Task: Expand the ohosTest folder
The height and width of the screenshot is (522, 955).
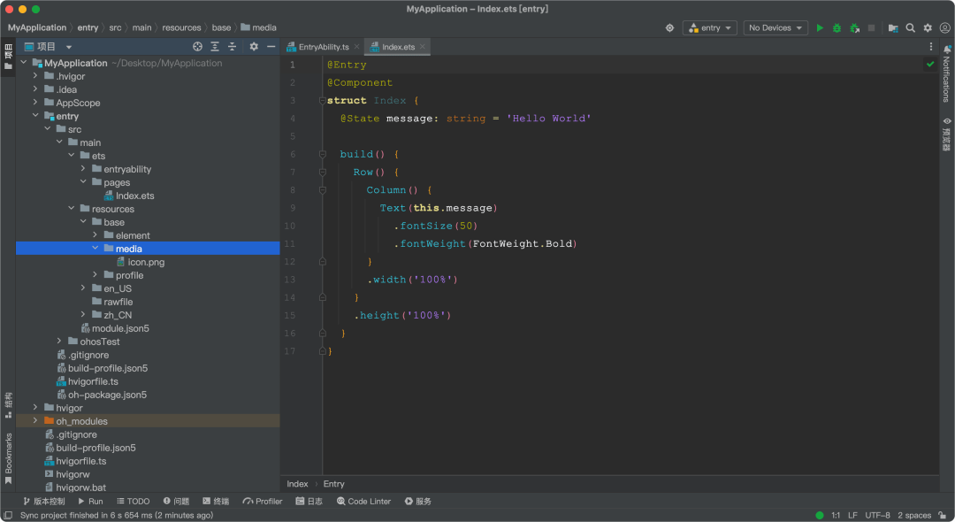Action: [x=60, y=342]
